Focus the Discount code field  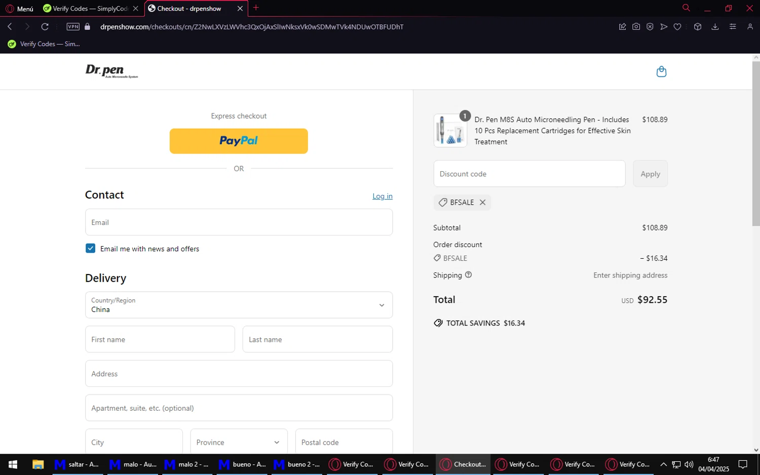point(529,174)
